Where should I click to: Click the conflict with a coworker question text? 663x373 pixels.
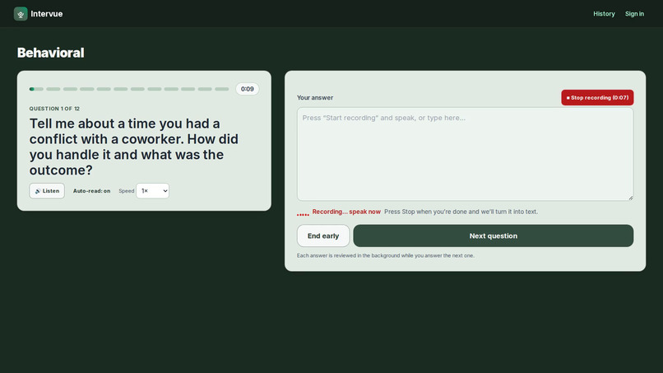133,147
